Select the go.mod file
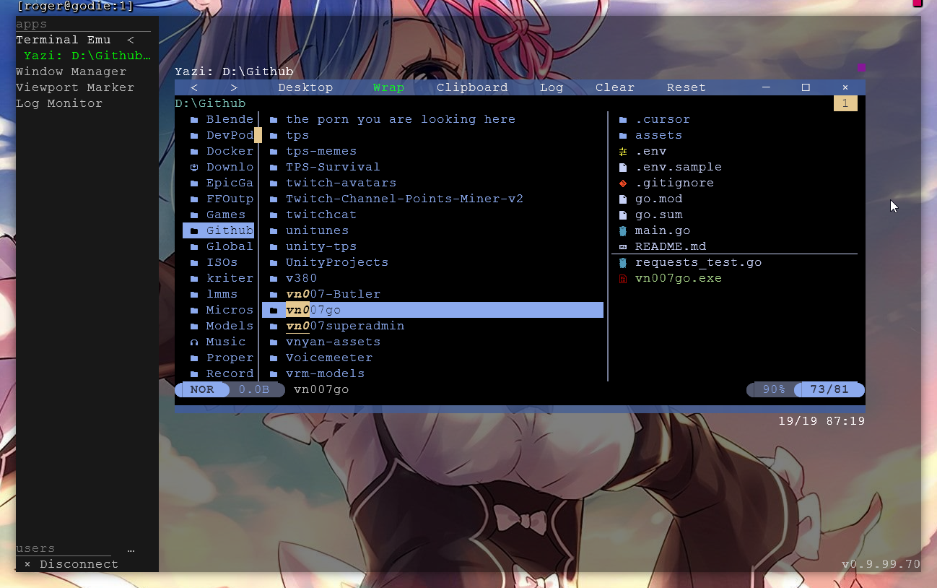This screenshot has height=588, width=937. (x=658, y=199)
